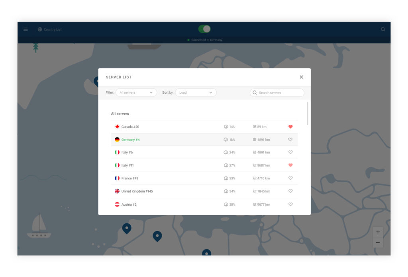This screenshot has width=408, height=277.
Task: Click the Austria flag icon
Action: tap(117, 204)
